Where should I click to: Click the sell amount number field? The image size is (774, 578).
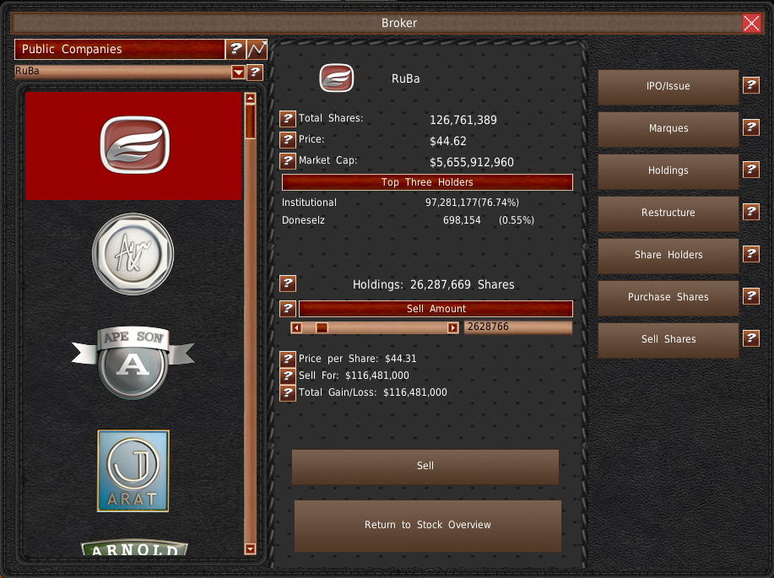click(x=517, y=327)
